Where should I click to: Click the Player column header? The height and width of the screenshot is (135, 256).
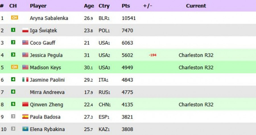[x=38, y=6]
